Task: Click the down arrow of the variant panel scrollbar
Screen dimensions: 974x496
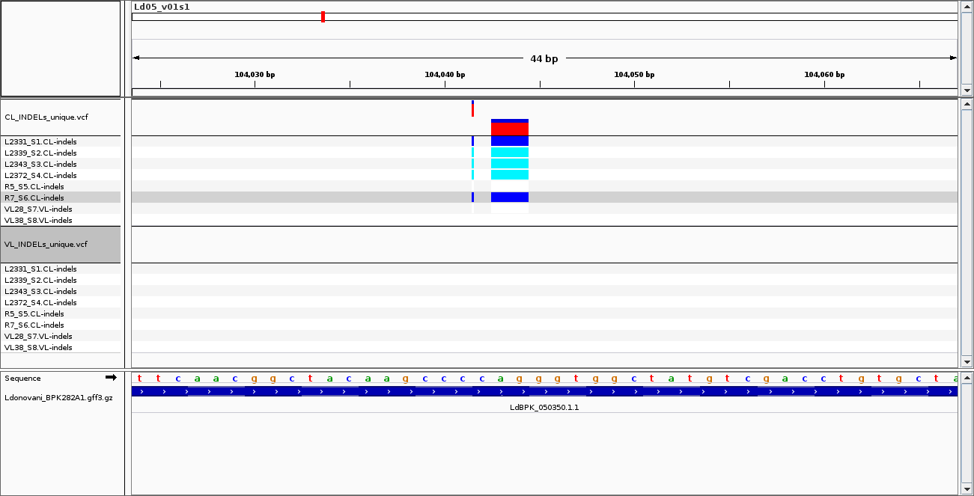Action: click(x=967, y=361)
